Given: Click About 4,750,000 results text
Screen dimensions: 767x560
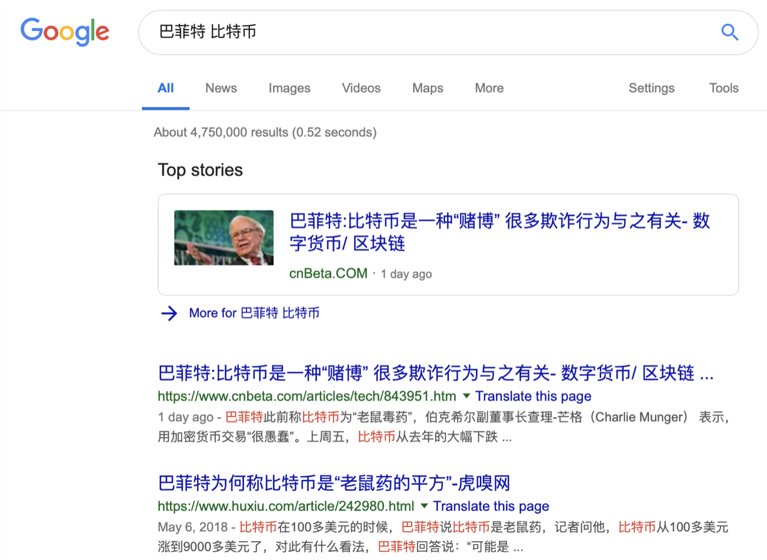Looking at the screenshot, I should coord(265,132).
